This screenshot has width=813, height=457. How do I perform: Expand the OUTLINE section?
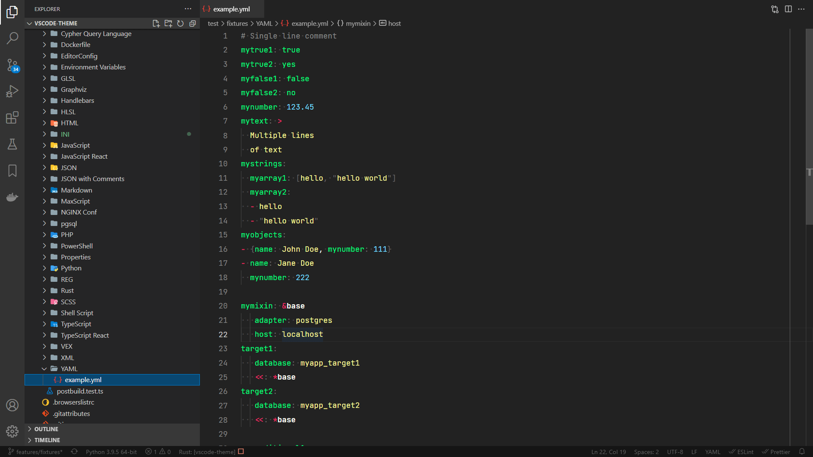click(46, 429)
